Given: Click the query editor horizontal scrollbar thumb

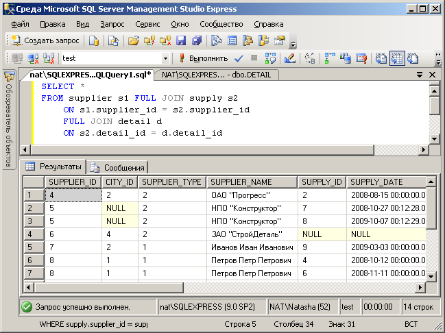Looking at the screenshot, I should pyautogui.click(x=203, y=150).
